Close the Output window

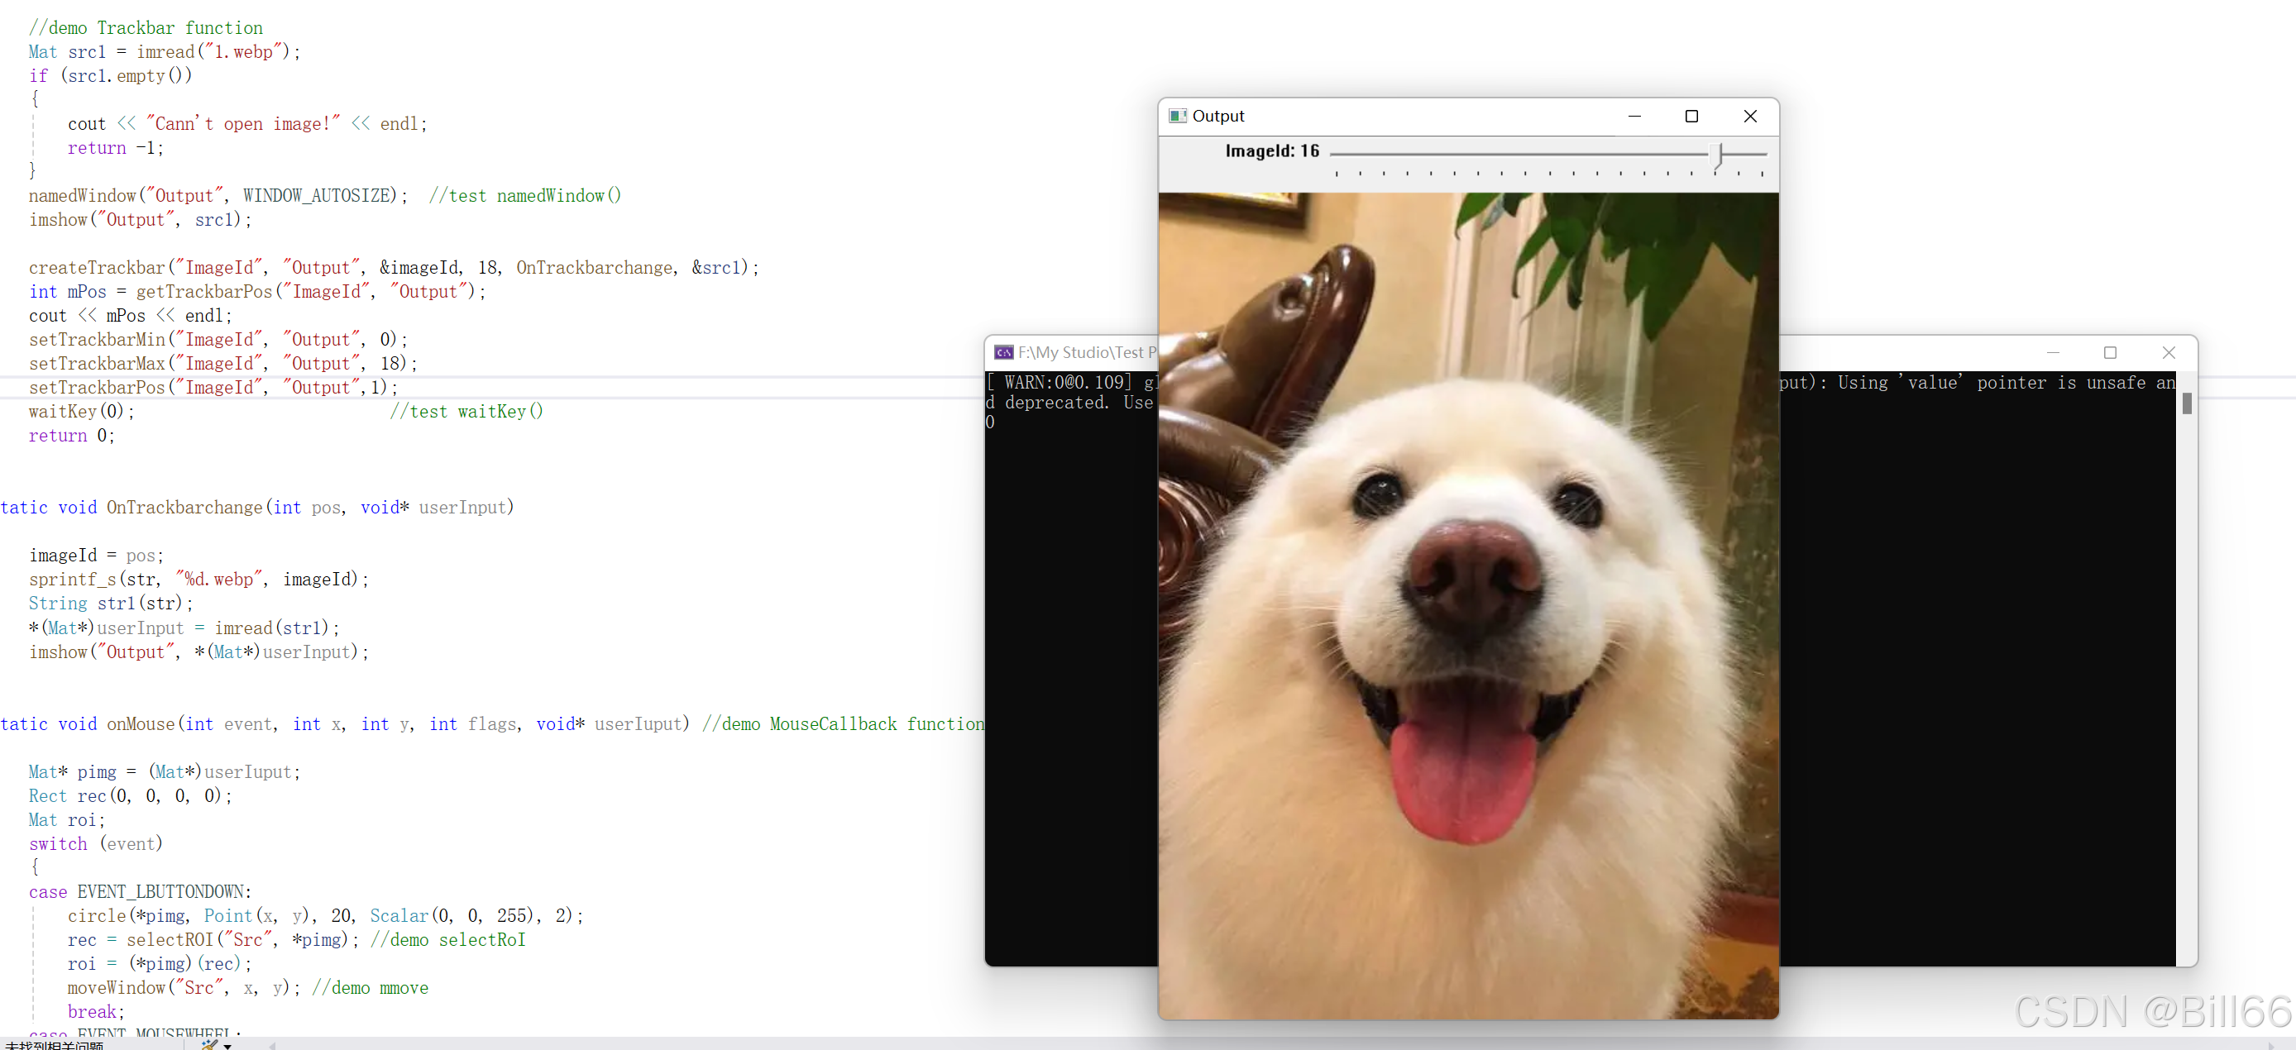click(1749, 116)
